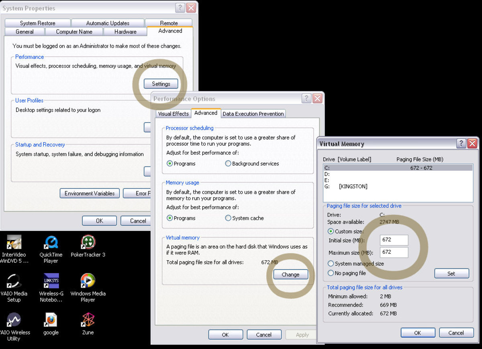482x349 pixels.
Task: Switch to the System Restore tab
Action: click(x=37, y=23)
